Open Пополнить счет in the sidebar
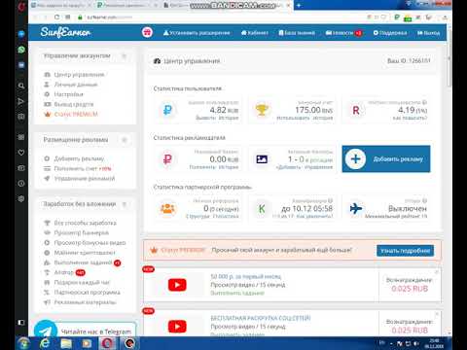 (x=83, y=168)
